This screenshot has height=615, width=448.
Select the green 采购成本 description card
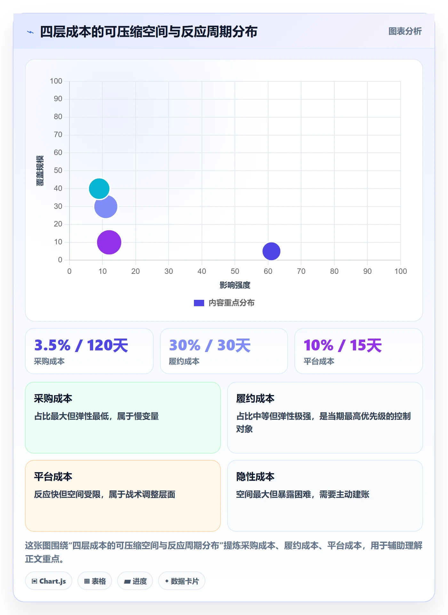point(123,418)
